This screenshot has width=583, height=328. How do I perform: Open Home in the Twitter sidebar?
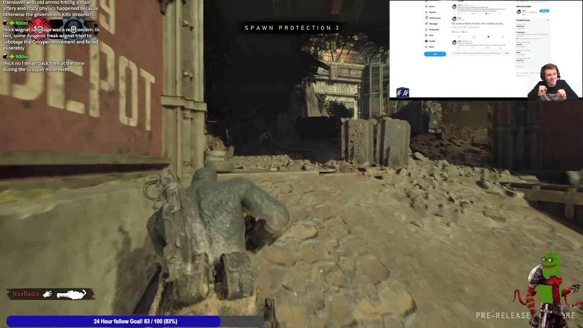pos(430,6)
